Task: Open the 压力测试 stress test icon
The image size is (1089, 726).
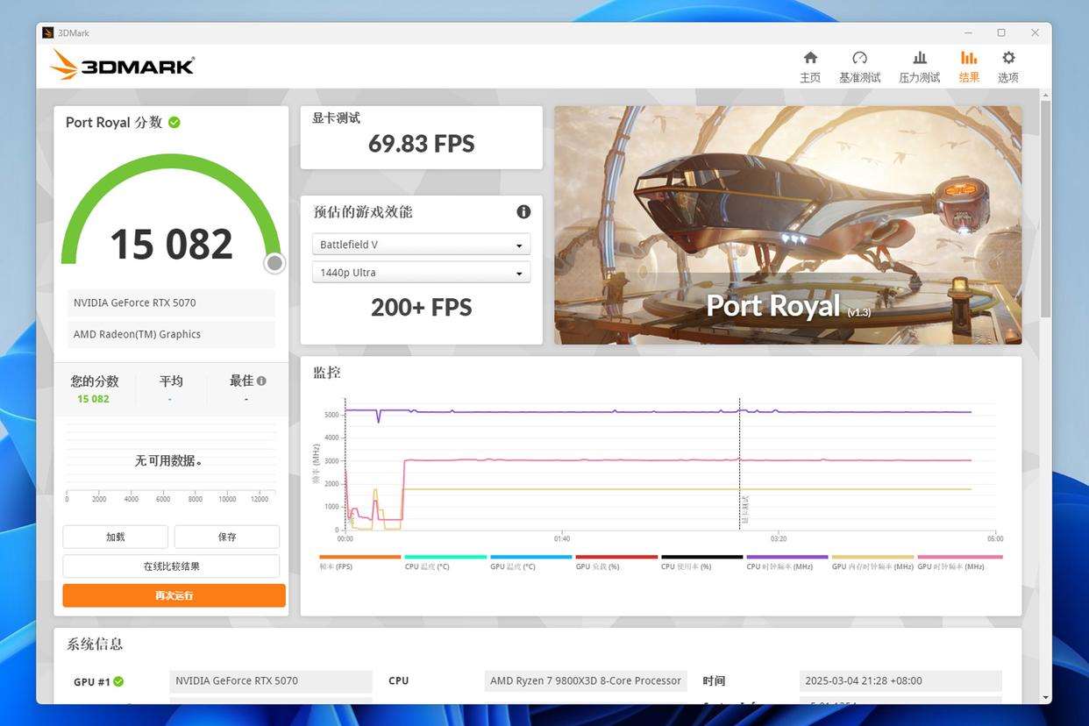Action: coord(919,58)
